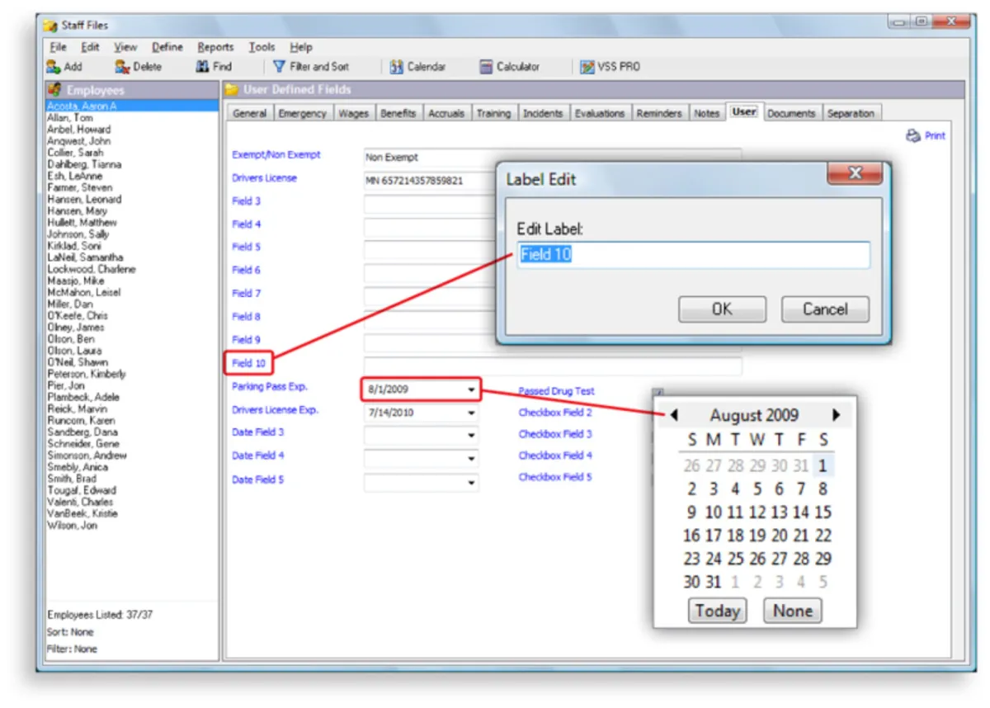The width and height of the screenshot is (990, 708).
Task: Open the Edit menu
Action: pos(90,47)
